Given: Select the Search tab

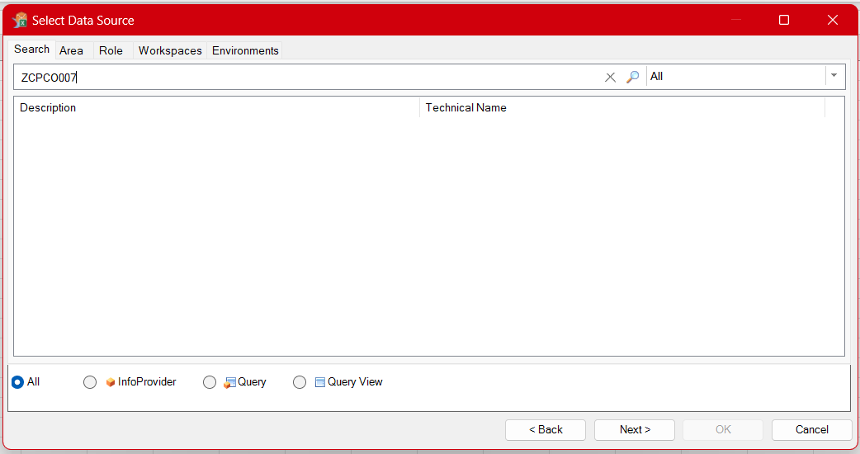Looking at the screenshot, I should pos(32,50).
